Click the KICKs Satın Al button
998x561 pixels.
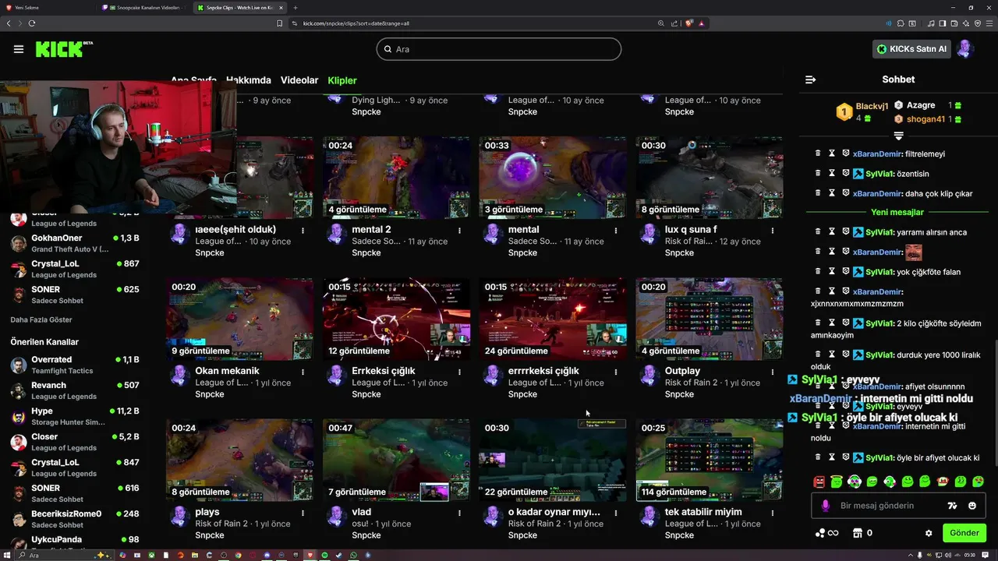911,49
